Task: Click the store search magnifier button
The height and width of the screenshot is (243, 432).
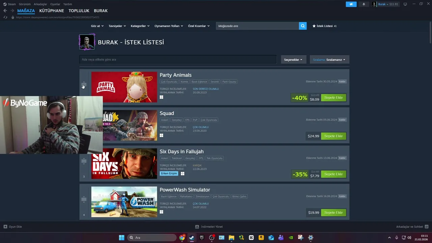Action: click(303, 26)
